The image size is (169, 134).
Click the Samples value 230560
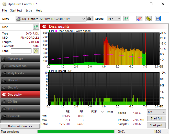137,124
